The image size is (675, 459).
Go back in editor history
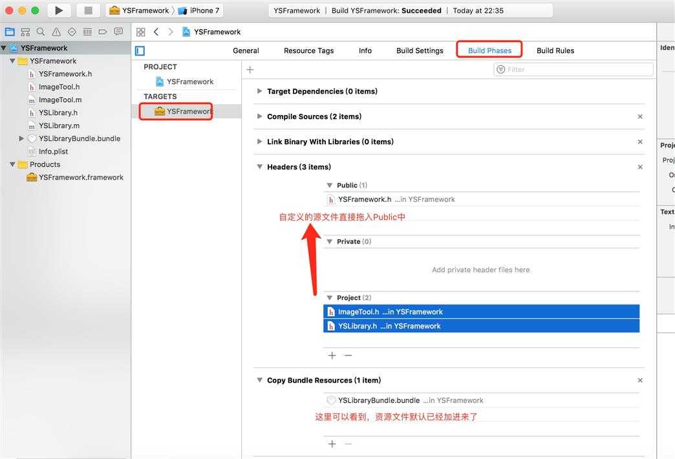pos(156,32)
